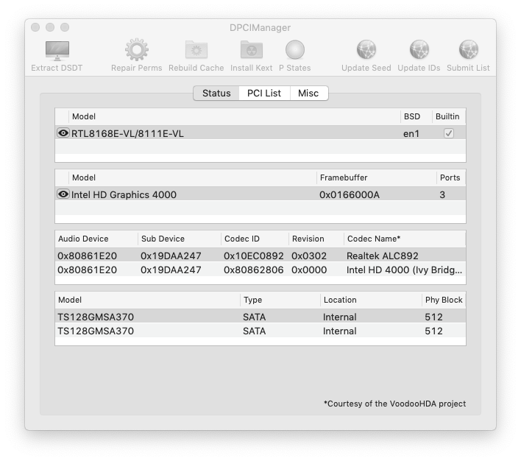
Task: Click the Update Seed globe icon
Action: 366,50
